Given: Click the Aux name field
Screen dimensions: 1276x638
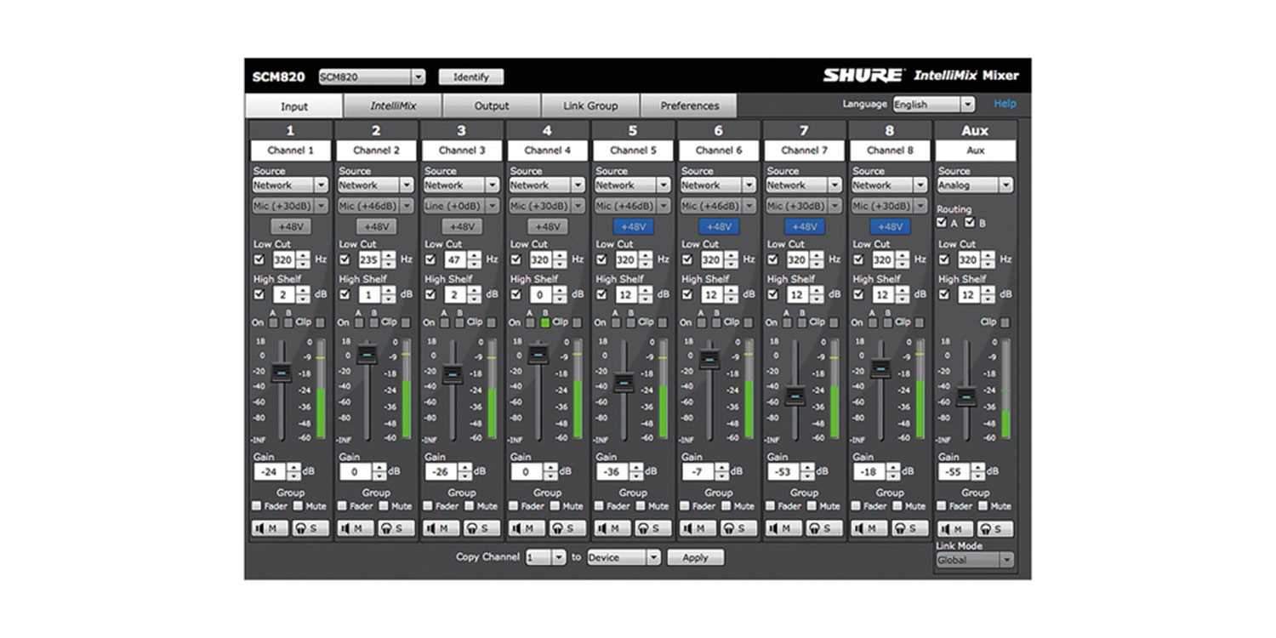Looking at the screenshot, I should (976, 151).
